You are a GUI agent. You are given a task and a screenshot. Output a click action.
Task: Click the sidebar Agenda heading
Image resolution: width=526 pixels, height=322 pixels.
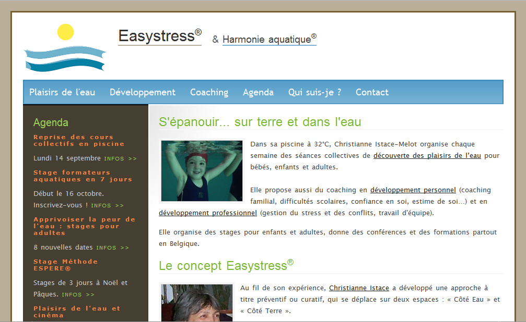click(51, 122)
